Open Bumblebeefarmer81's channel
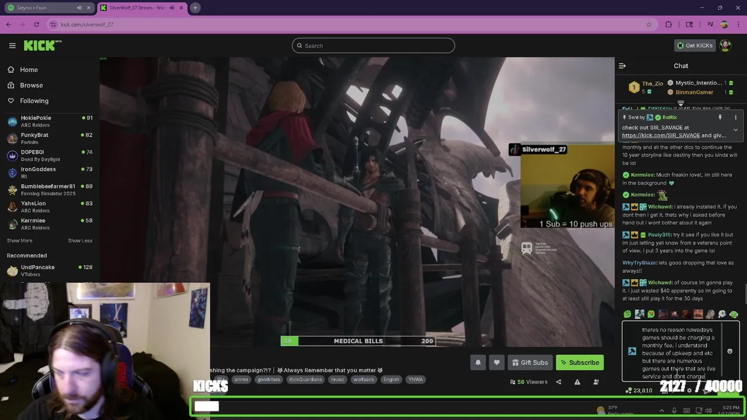This screenshot has height=420, width=747. click(50, 190)
